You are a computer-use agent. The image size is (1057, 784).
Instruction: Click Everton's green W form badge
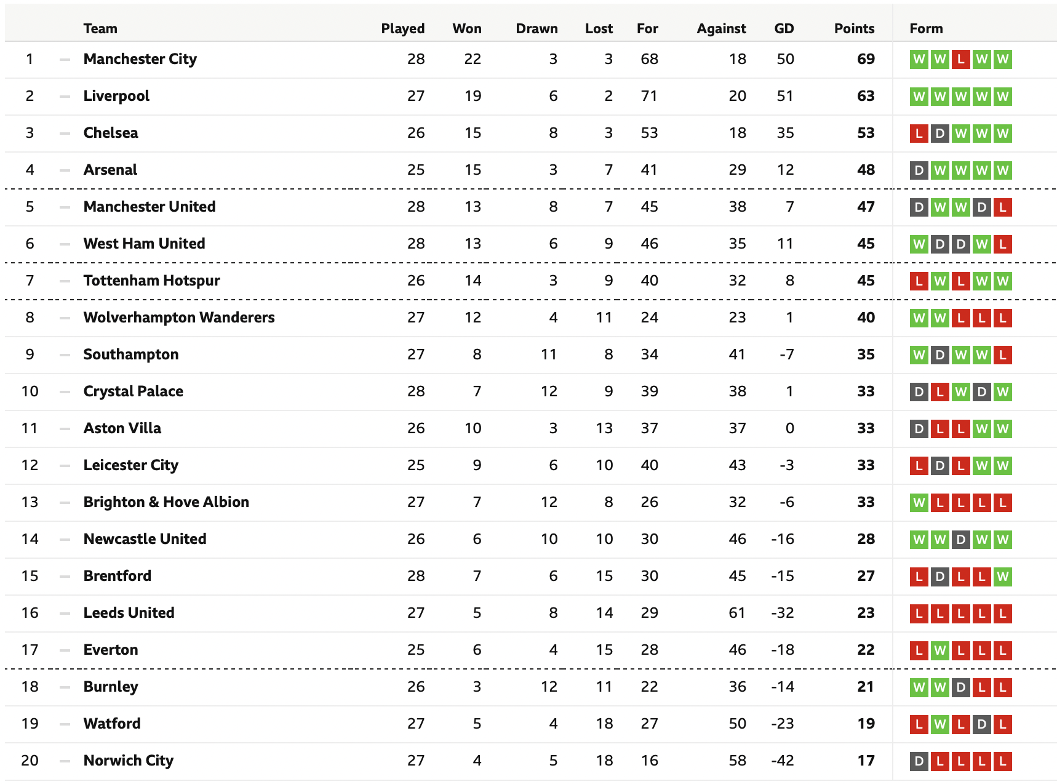pyautogui.click(x=939, y=650)
